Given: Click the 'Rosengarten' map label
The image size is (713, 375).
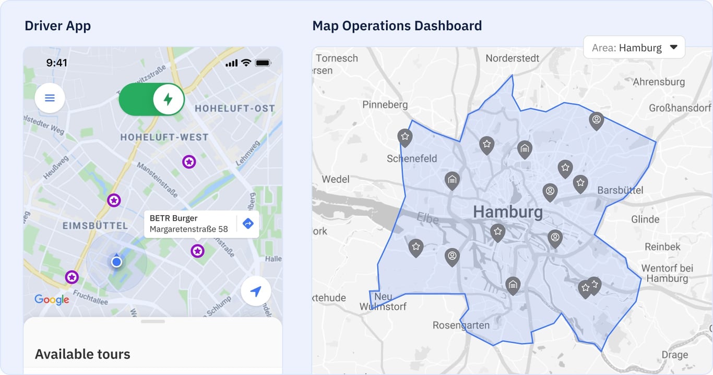Looking at the screenshot, I should [x=461, y=326].
